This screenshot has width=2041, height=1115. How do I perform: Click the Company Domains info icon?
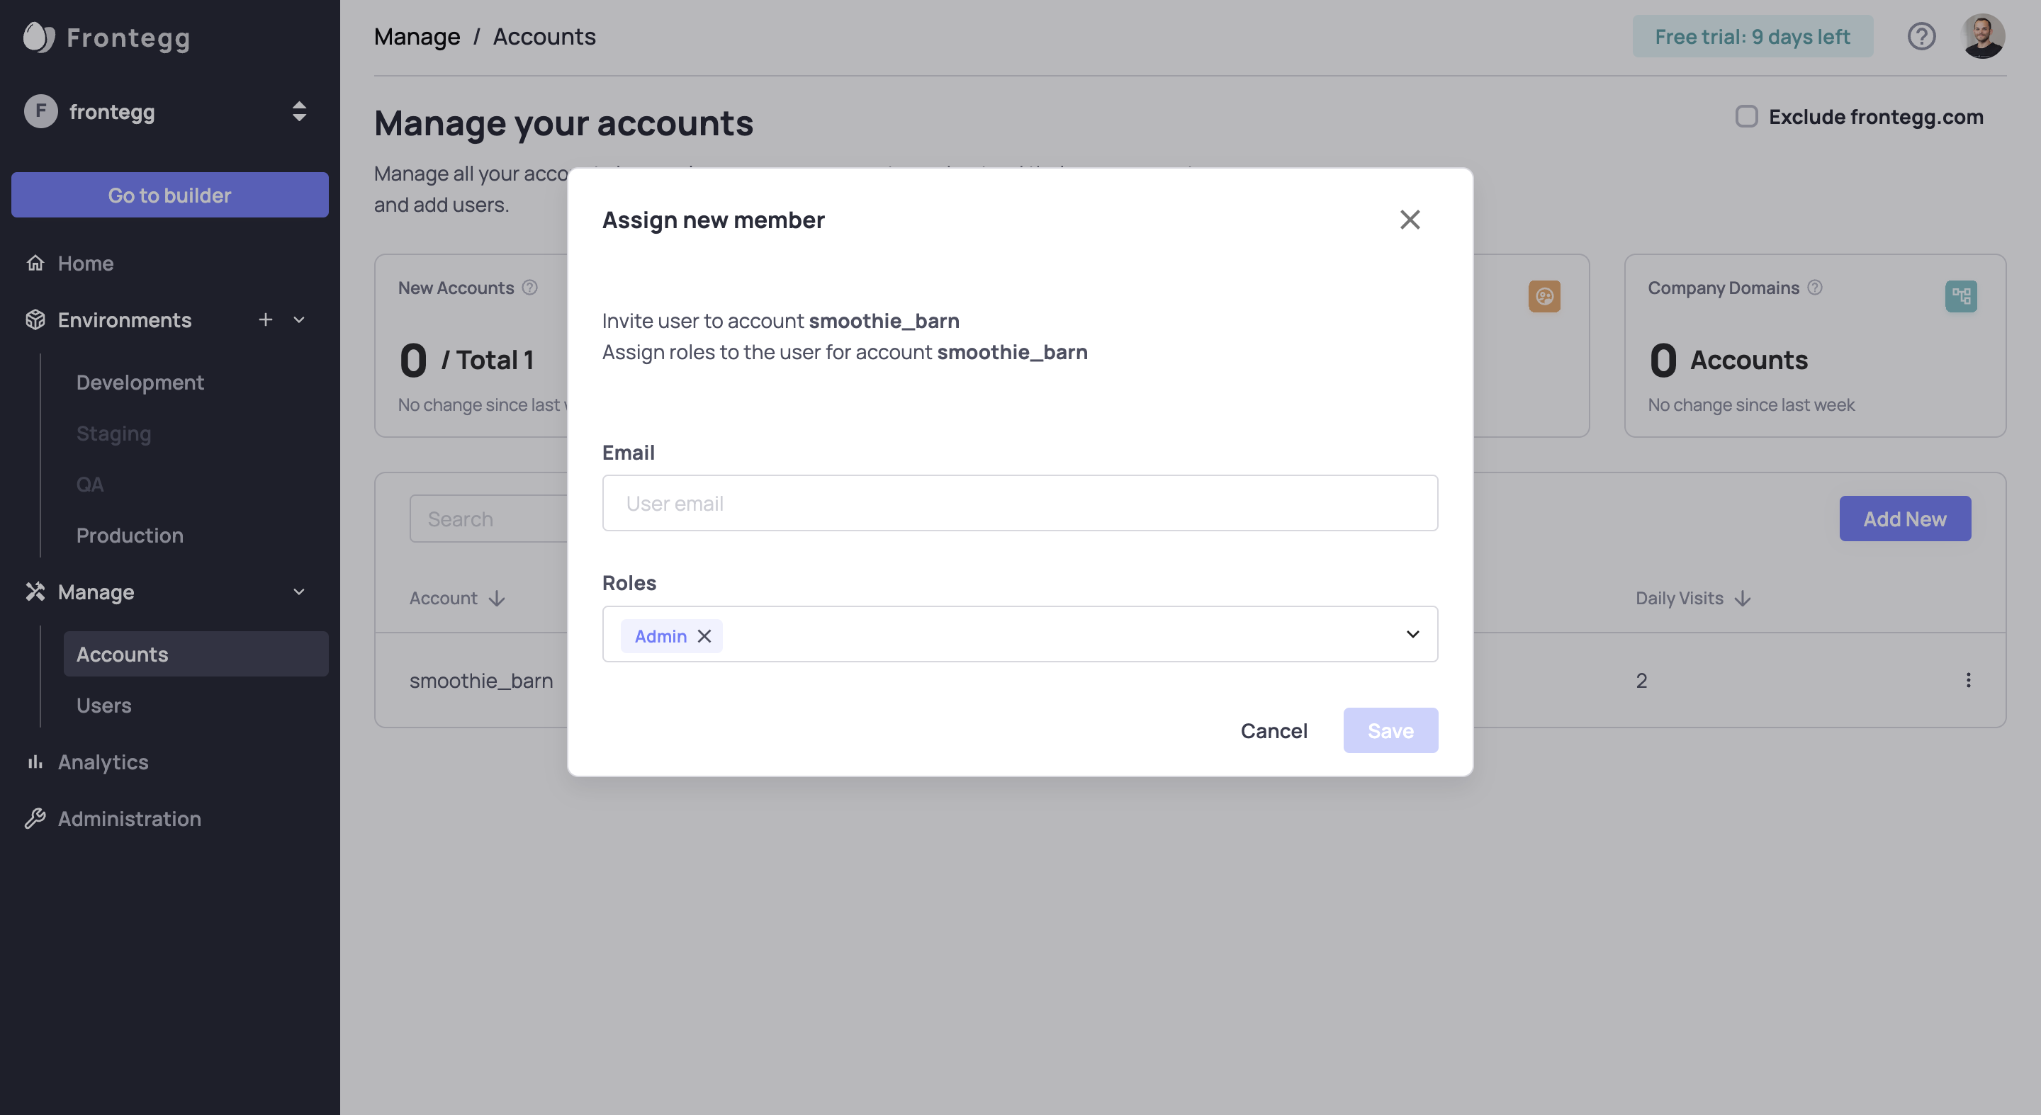tap(1814, 288)
